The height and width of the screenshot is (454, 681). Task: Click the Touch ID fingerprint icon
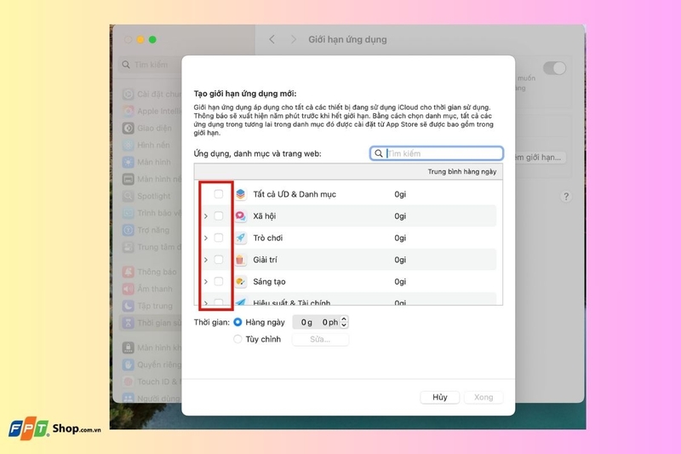(x=129, y=382)
